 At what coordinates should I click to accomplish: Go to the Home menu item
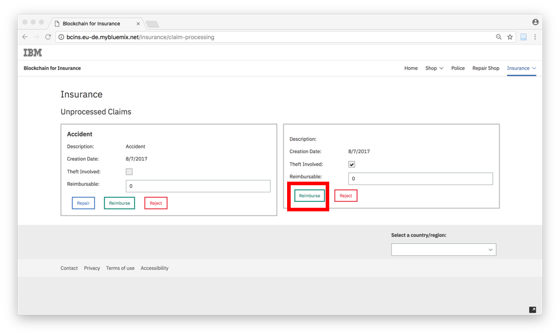(x=411, y=68)
